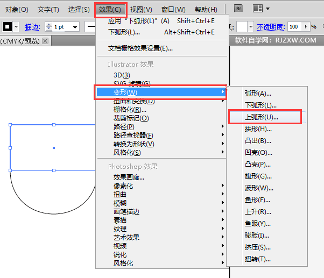Select 文档栅格效果设置(E)...
324x278 pixels.
tap(162, 48)
